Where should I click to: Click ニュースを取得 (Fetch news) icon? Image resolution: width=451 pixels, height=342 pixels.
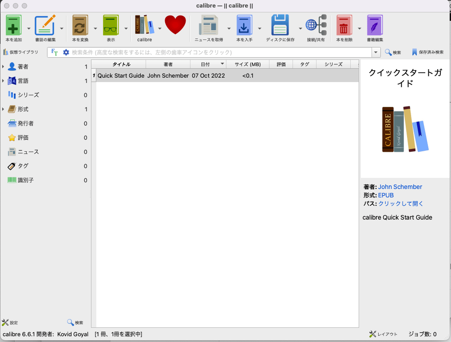tap(209, 25)
